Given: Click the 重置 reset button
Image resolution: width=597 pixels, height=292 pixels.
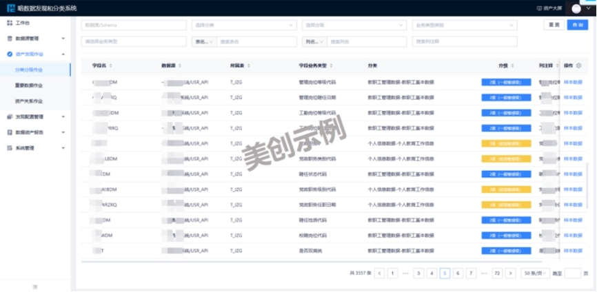Looking at the screenshot, I should [x=554, y=25].
